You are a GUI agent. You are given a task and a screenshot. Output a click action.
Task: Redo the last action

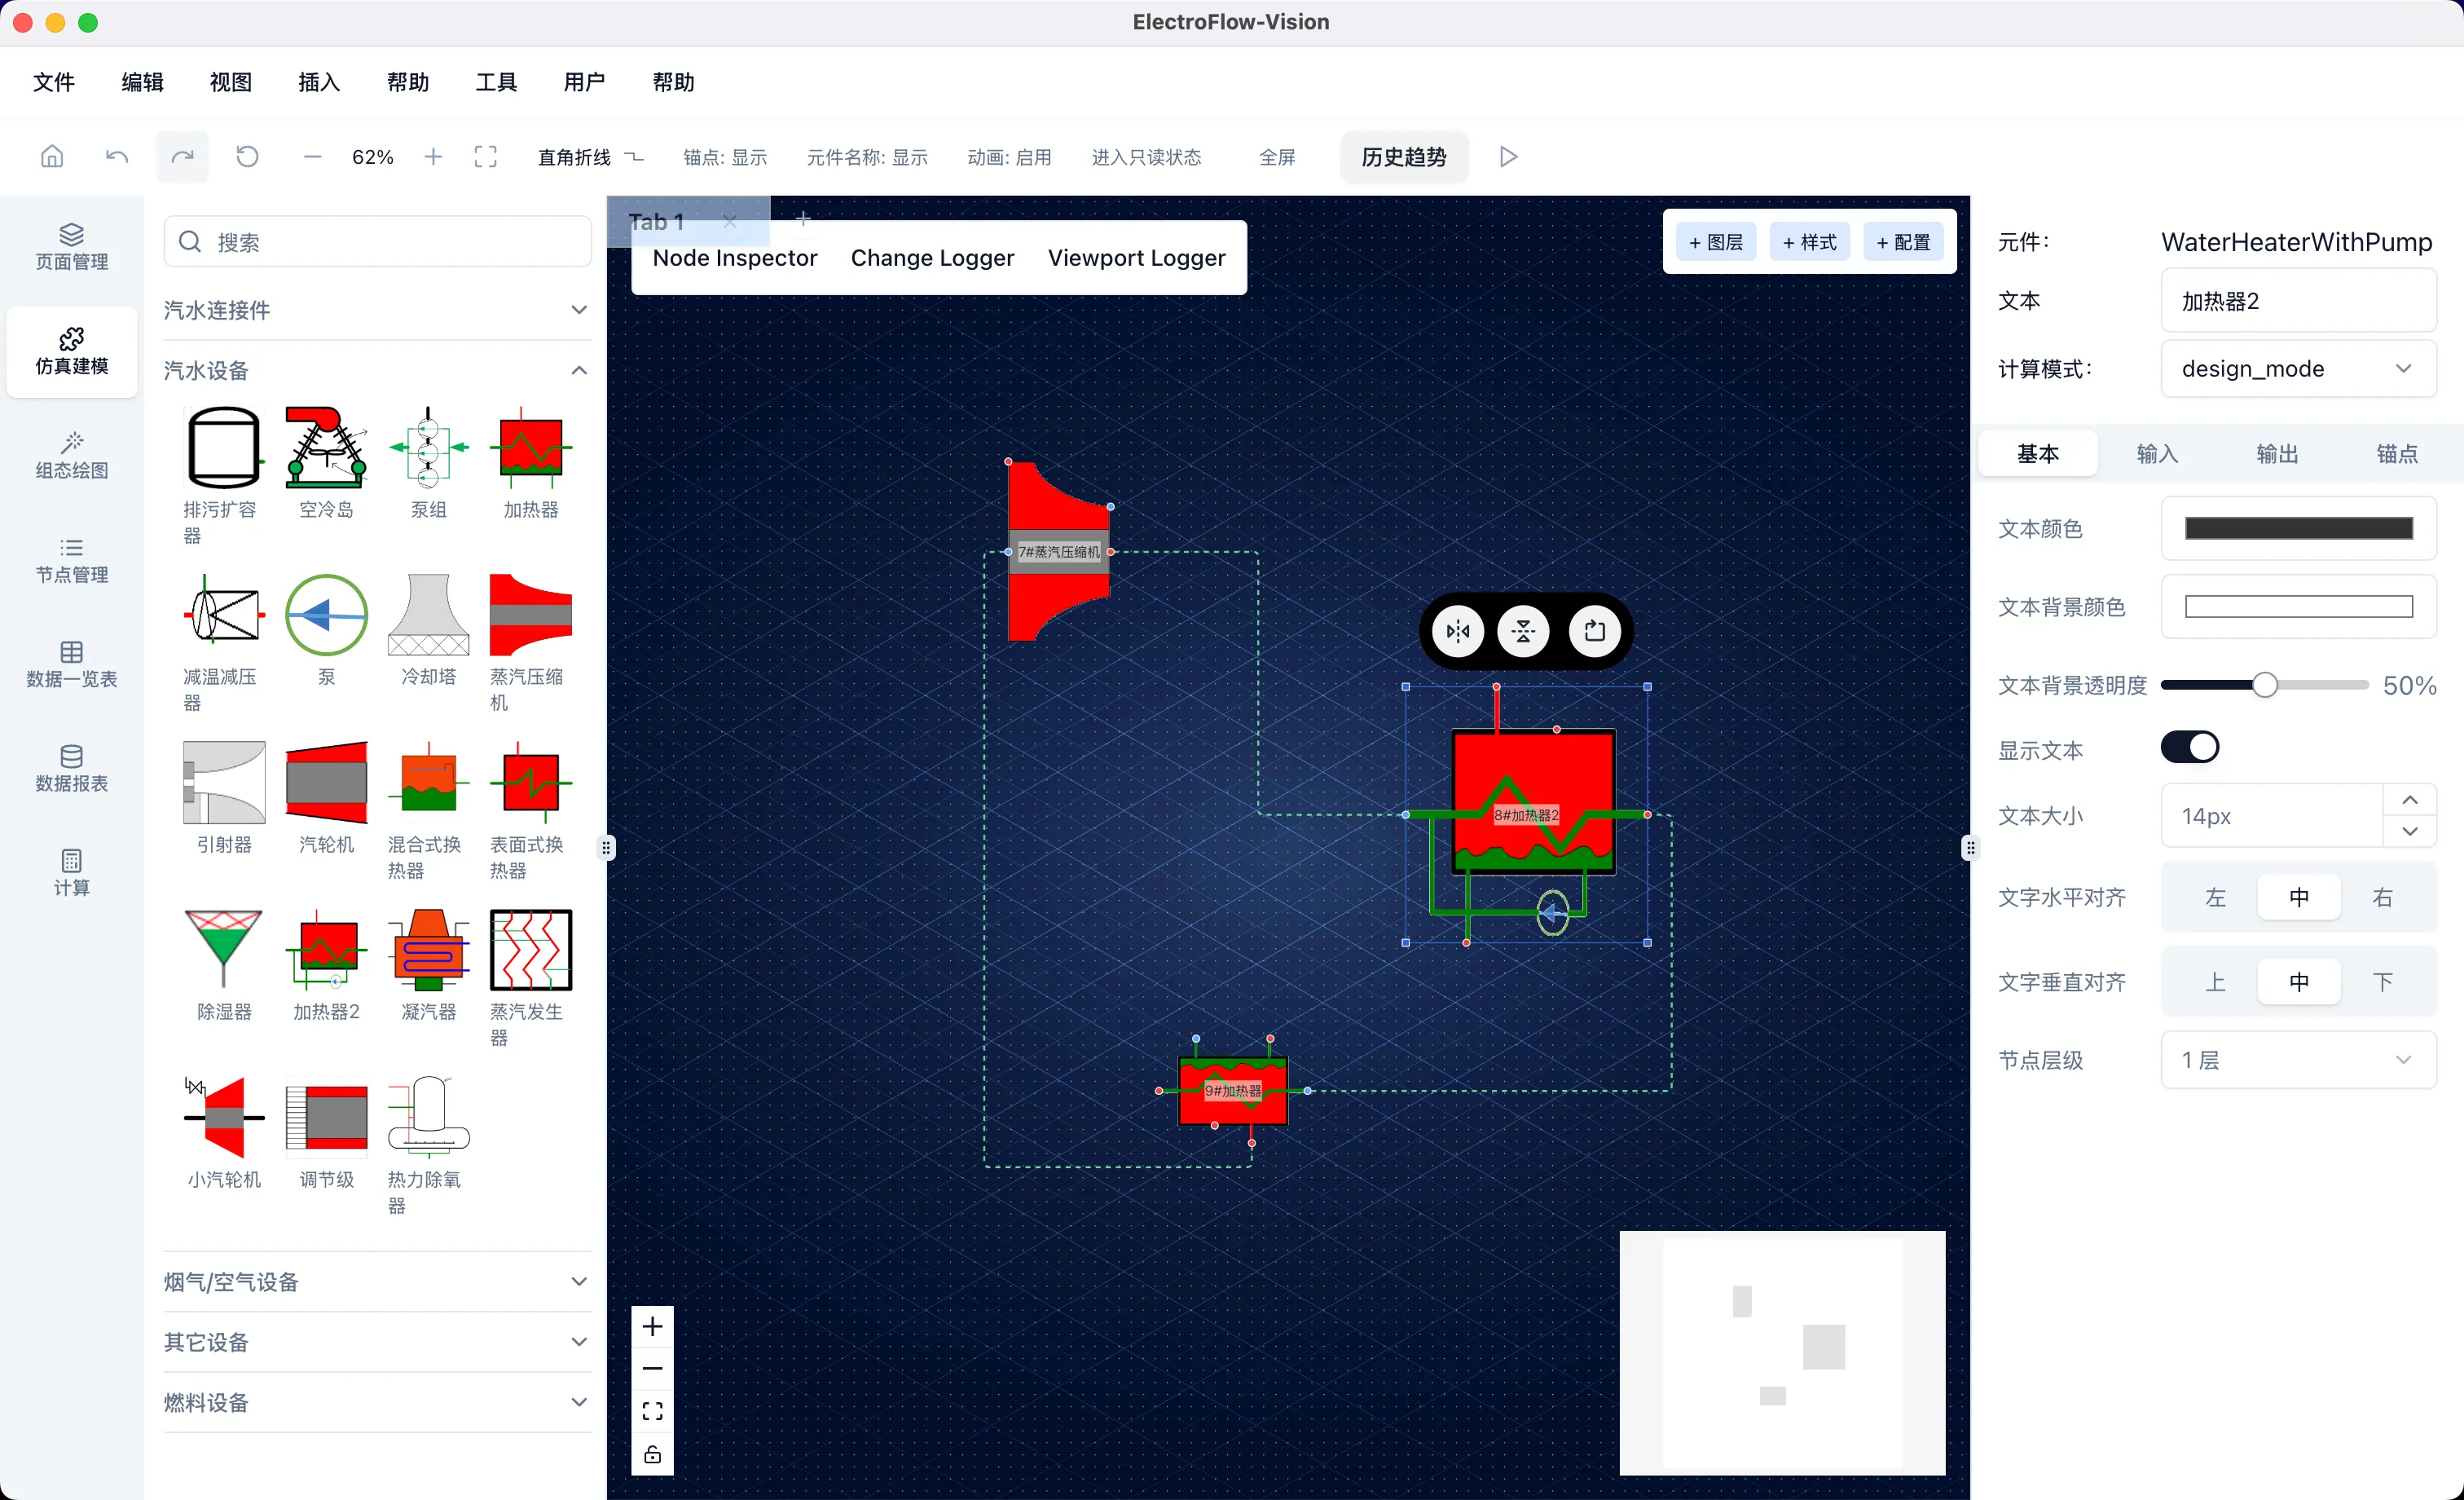182,157
